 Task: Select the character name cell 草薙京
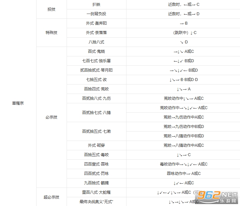point(18,103)
